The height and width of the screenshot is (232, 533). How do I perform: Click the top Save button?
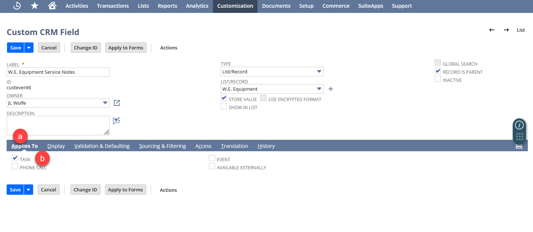coord(15,48)
